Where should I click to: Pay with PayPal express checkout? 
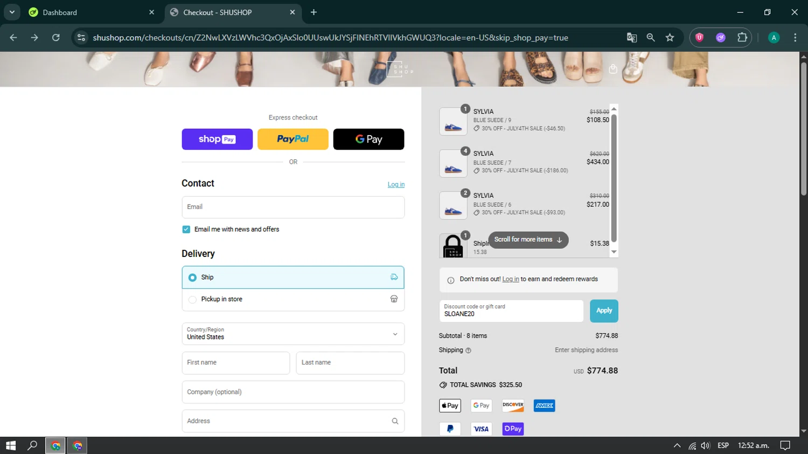point(293,139)
